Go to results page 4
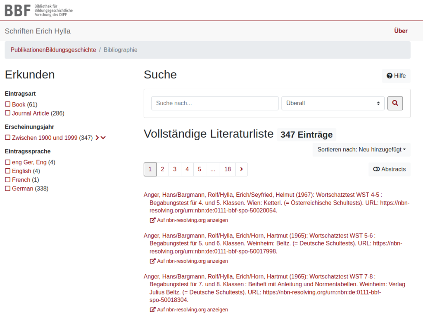The width and height of the screenshot is (423, 318). 187,169
